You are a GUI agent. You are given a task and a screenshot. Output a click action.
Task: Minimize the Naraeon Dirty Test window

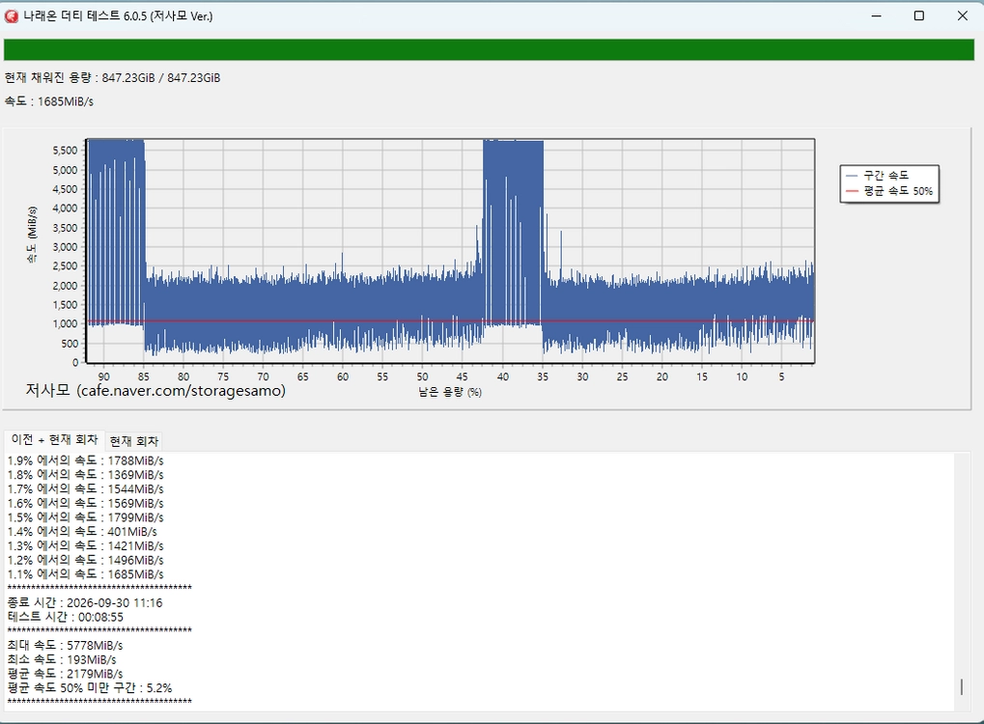coord(877,16)
